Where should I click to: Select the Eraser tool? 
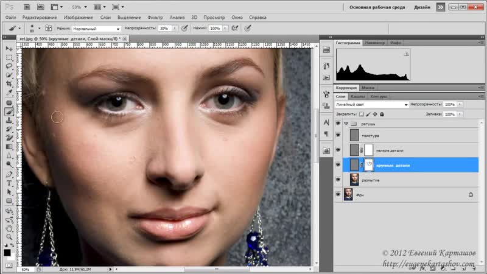click(9, 138)
